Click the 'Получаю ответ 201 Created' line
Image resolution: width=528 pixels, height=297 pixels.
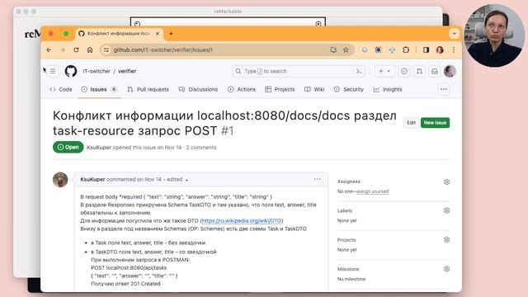click(125, 284)
